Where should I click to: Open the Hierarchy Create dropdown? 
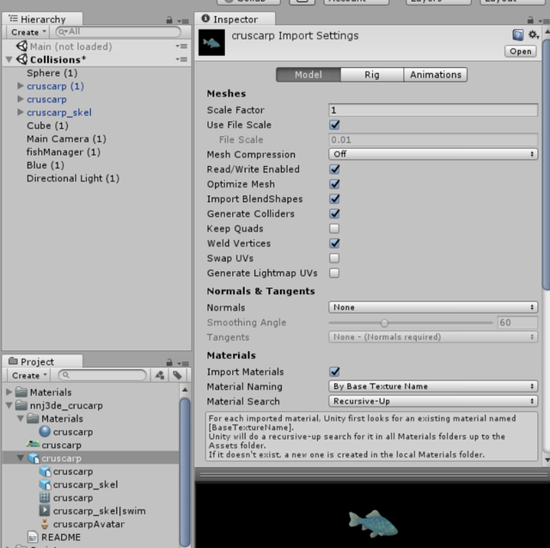coord(28,33)
